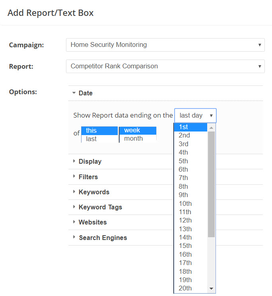The height and width of the screenshot is (296, 272).
Task: Select 'this' in the period list
Action: click(99, 130)
